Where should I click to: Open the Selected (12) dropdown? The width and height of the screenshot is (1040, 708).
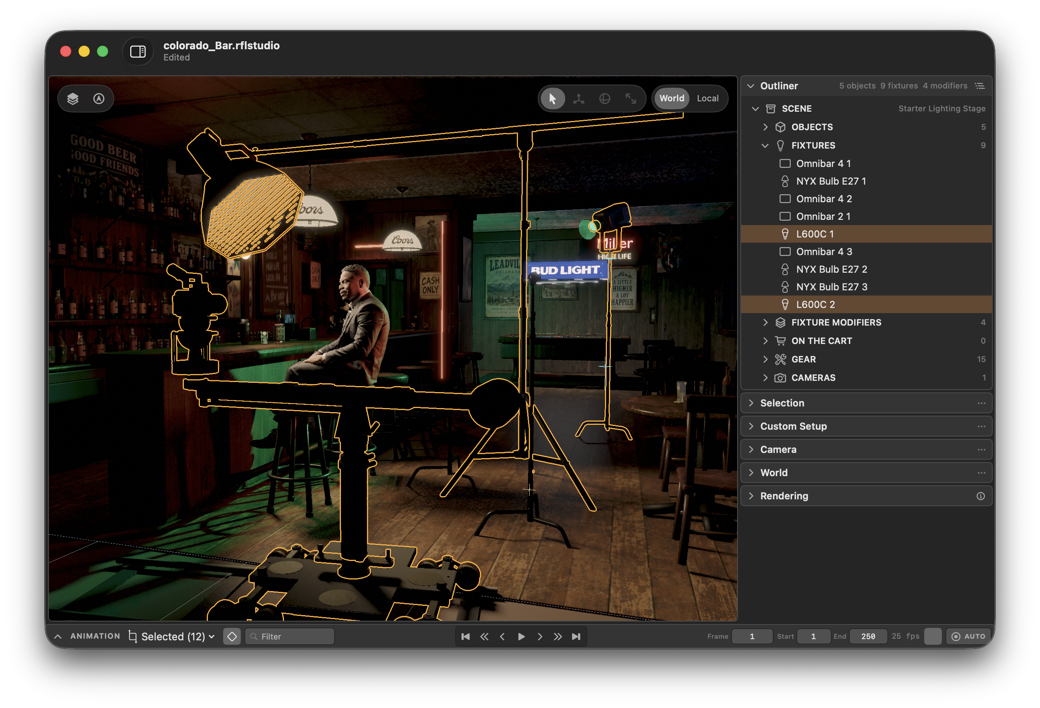coord(172,636)
